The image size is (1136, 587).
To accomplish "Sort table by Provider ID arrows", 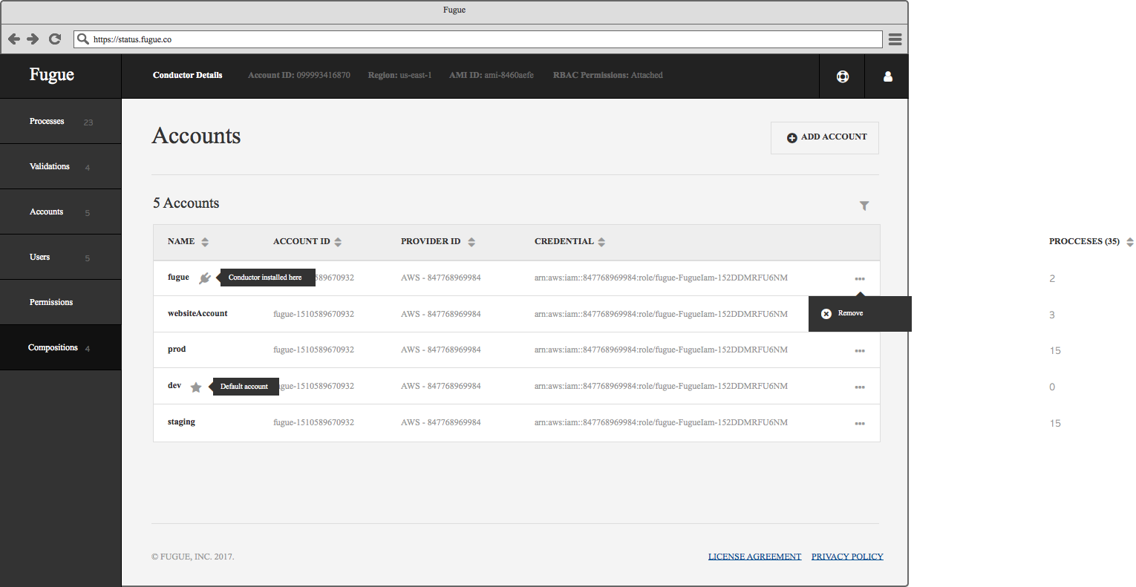I will pyautogui.click(x=471, y=242).
